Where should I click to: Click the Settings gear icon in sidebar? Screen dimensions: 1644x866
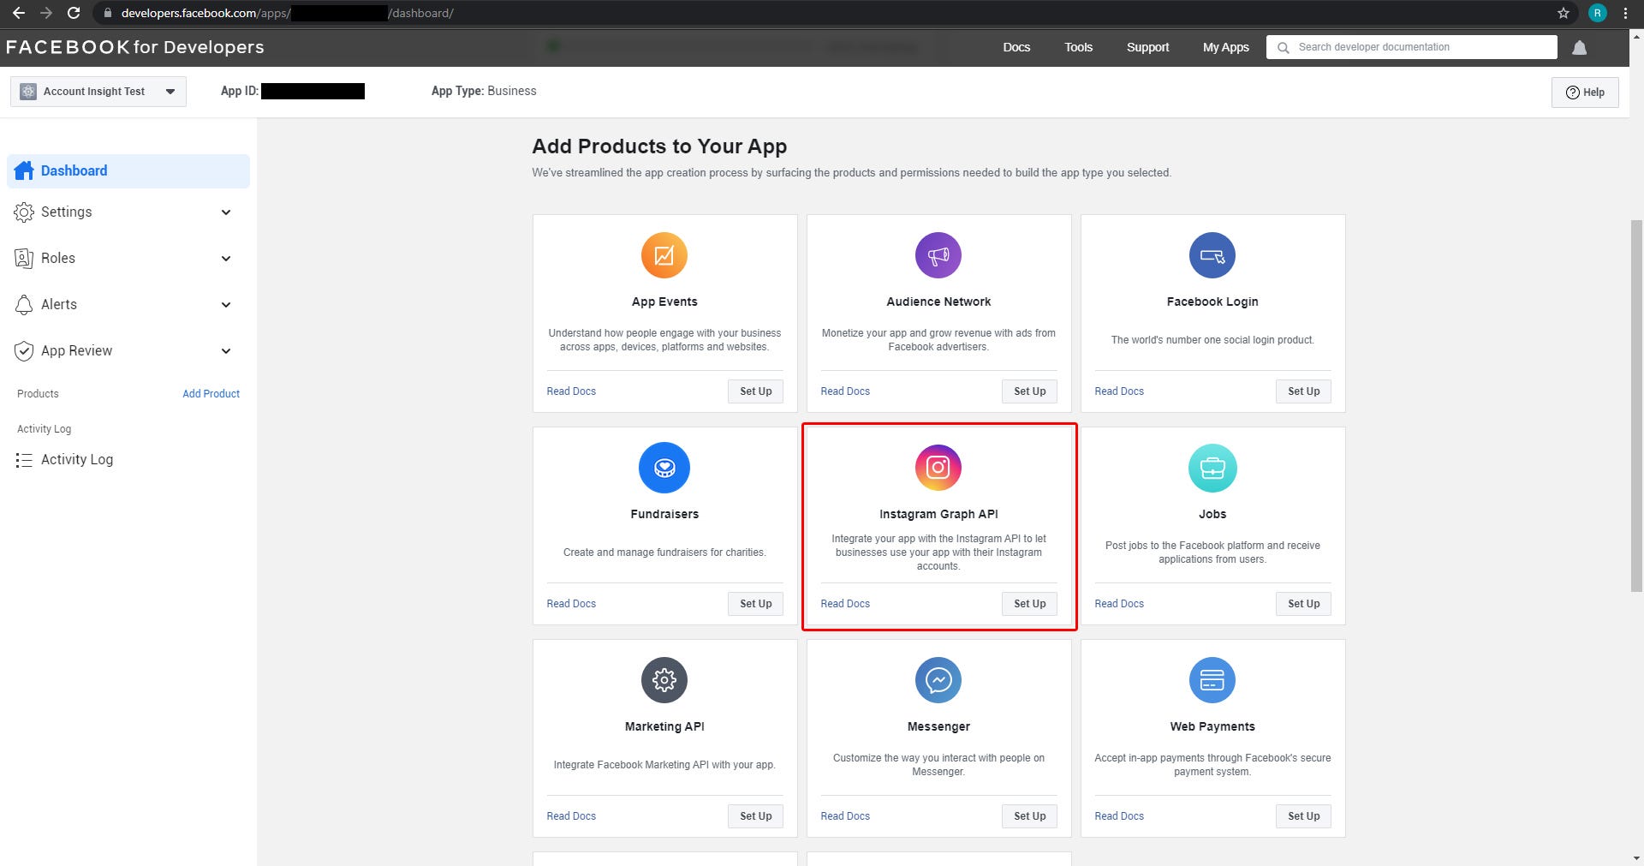point(24,212)
